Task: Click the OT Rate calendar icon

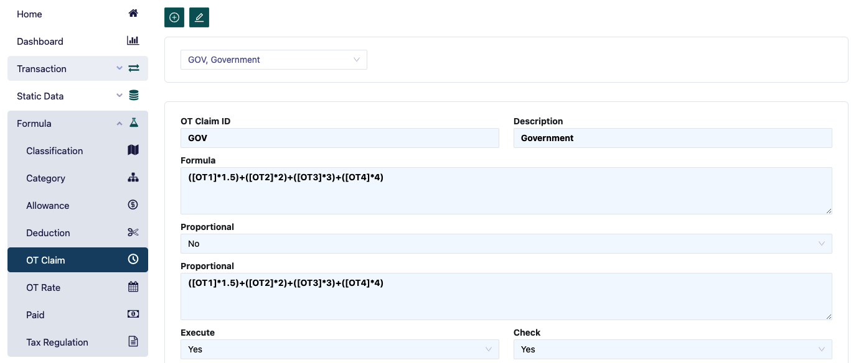Action: [x=133, y=287]
